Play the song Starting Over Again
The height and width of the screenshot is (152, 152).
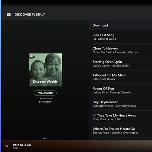[x=121, y=64]
